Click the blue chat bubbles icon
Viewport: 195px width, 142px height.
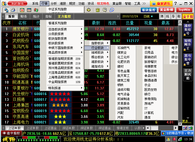[112, 10]
